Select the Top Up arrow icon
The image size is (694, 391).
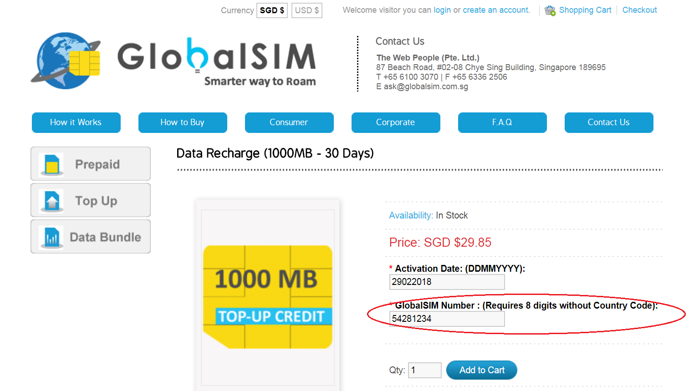coord(52,201)
